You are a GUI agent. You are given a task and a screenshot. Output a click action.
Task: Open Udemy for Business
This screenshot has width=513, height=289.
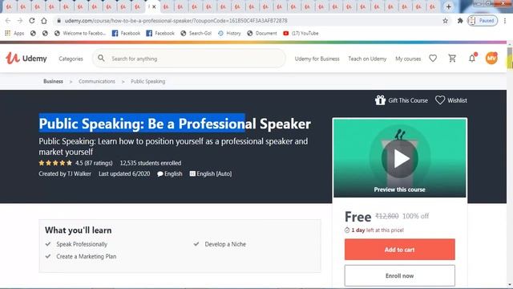(317, 59)
